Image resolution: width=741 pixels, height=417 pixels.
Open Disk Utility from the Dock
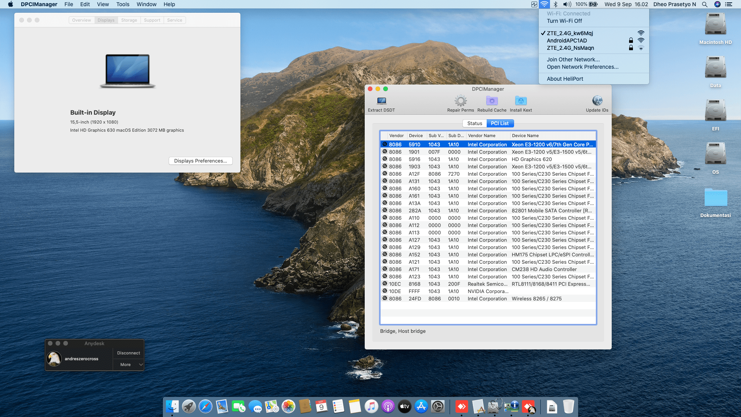(495, 406)
